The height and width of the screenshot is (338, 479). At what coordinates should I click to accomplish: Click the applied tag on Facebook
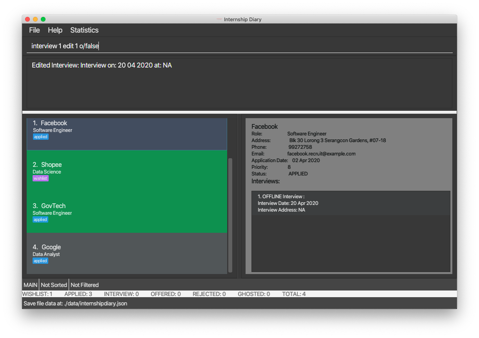click(40, 137)
